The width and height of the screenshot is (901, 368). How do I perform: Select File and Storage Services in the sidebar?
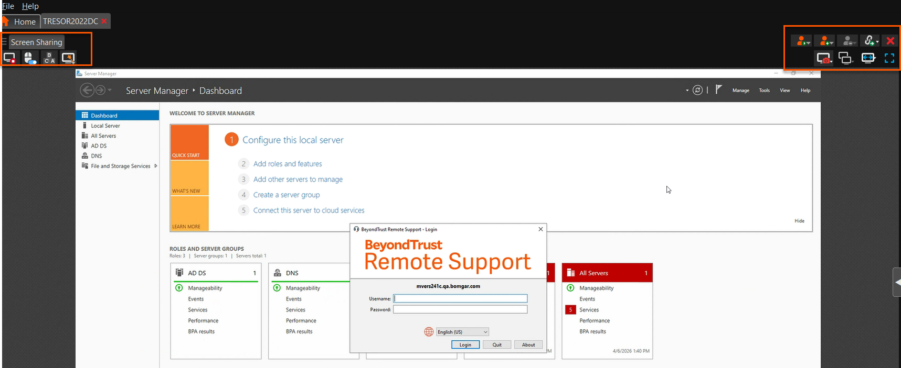tap(118, 166)
